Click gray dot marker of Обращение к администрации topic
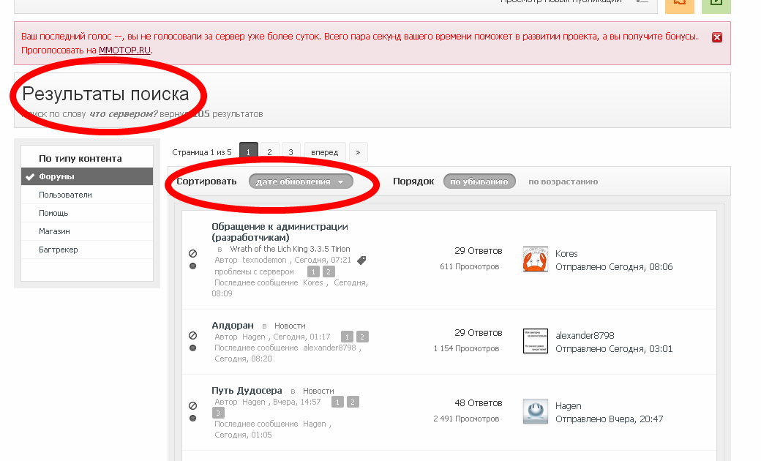761x461 pixels. coord(192,266)
